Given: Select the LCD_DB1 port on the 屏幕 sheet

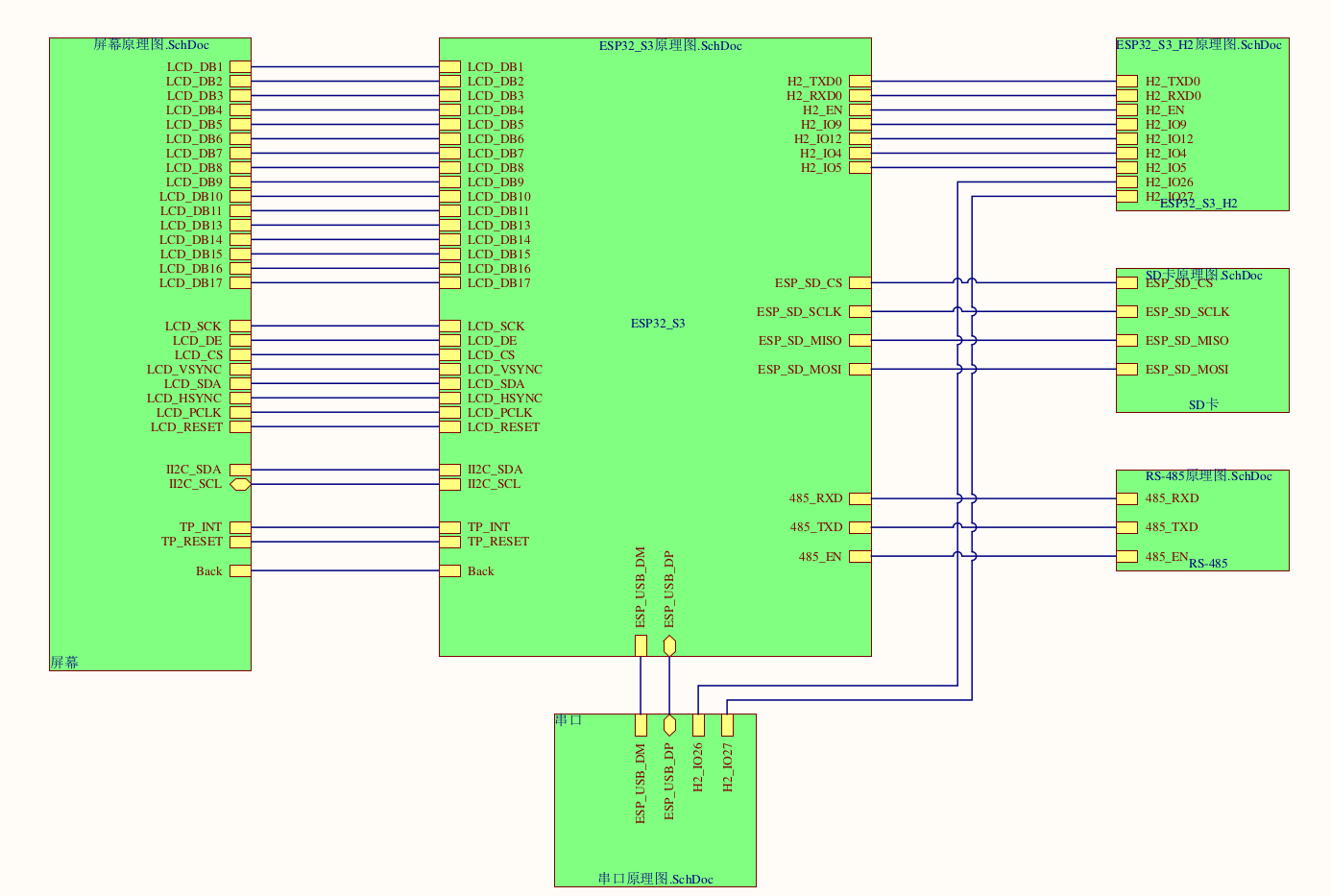Looking at the screenshot, I should [x=240, y=67].
